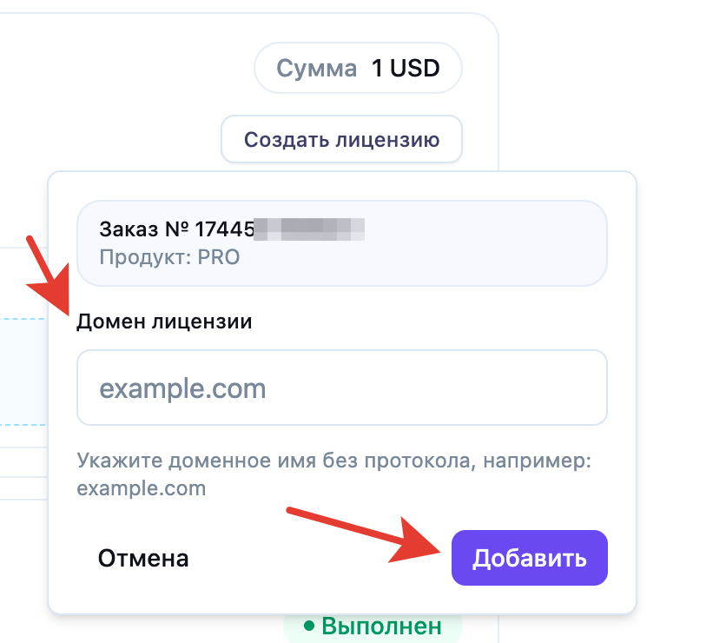Click example.com in the hint text
Image resolution: width=726 pixels, height=643 pixels.
click(141, 488)
